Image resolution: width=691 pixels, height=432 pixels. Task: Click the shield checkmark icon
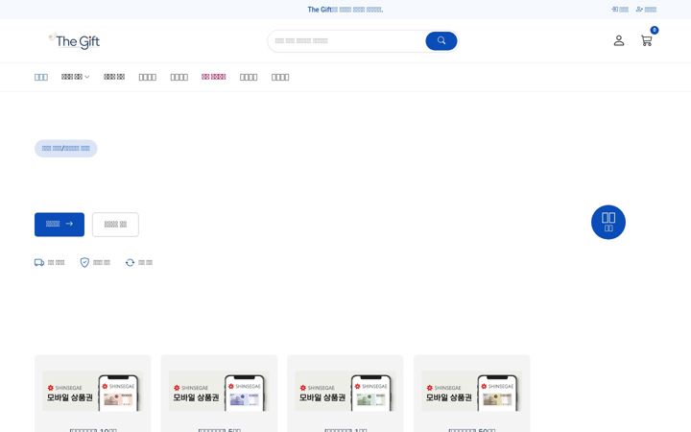[84, 263]
